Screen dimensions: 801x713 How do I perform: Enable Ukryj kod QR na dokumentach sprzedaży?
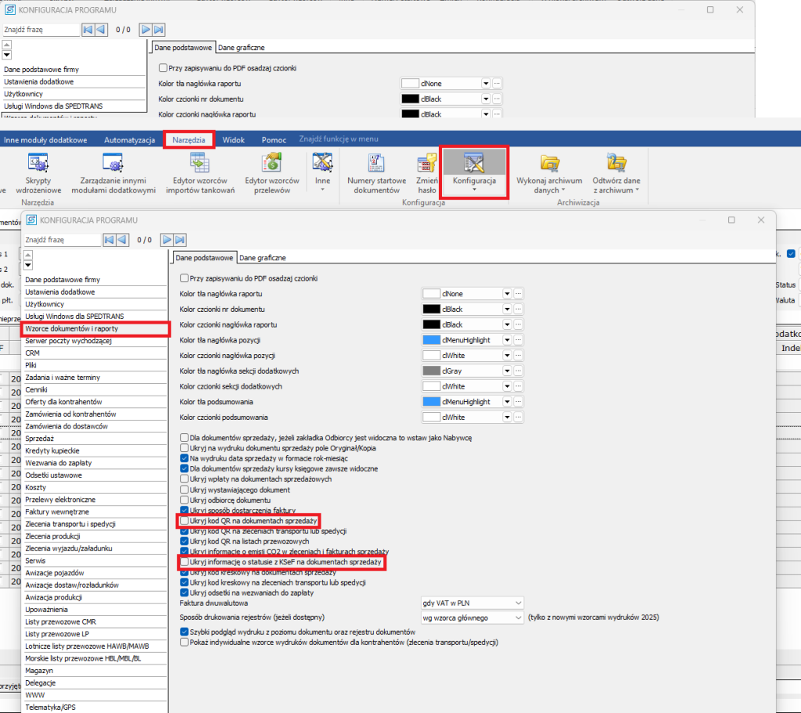point(185,521)
